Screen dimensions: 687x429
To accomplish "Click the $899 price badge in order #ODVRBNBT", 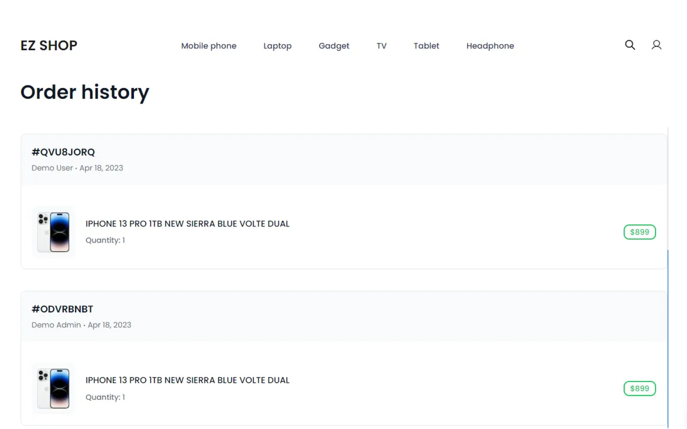I will coord(639,389).
